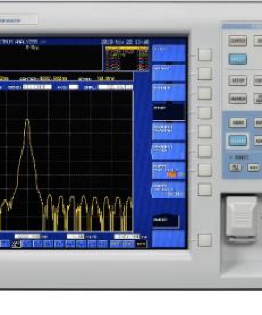262x315 pixels.
Task: Push the small left key under the blue section label
Action: pos(235,168)
